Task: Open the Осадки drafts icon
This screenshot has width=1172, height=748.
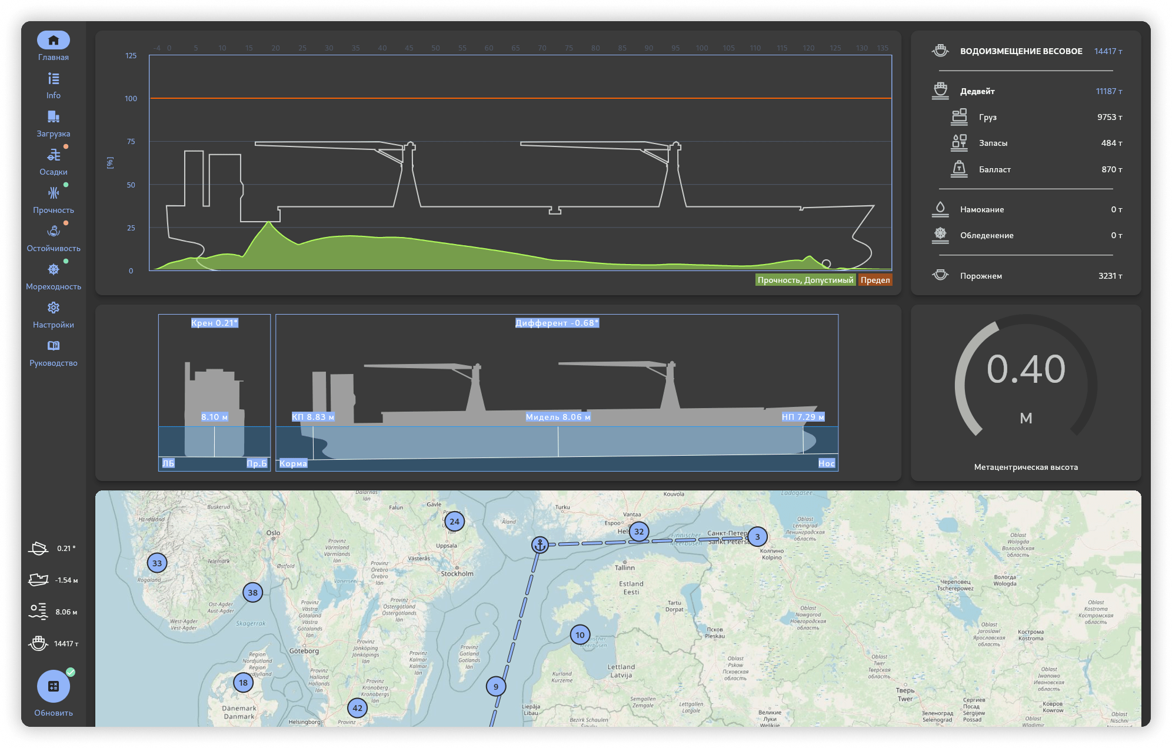Action: (54, 155)
